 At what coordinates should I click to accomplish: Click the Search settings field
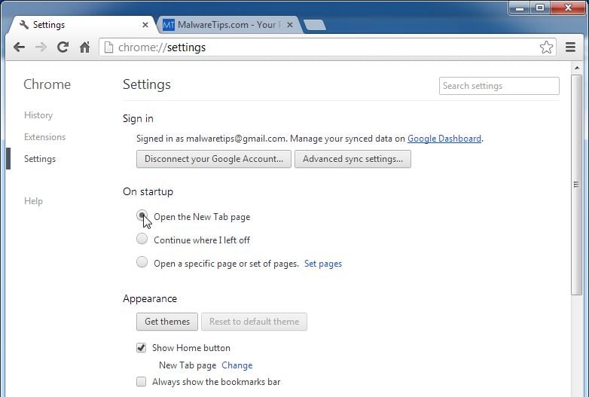click(499, 86)
